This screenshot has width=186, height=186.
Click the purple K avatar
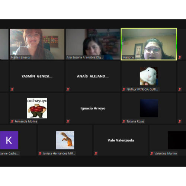(x=9, y=140)
